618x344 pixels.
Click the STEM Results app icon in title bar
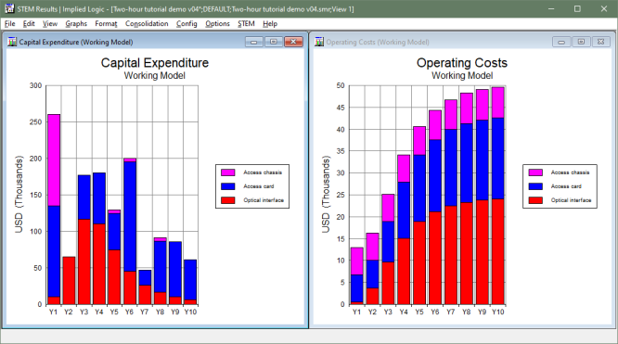[9, 8]
